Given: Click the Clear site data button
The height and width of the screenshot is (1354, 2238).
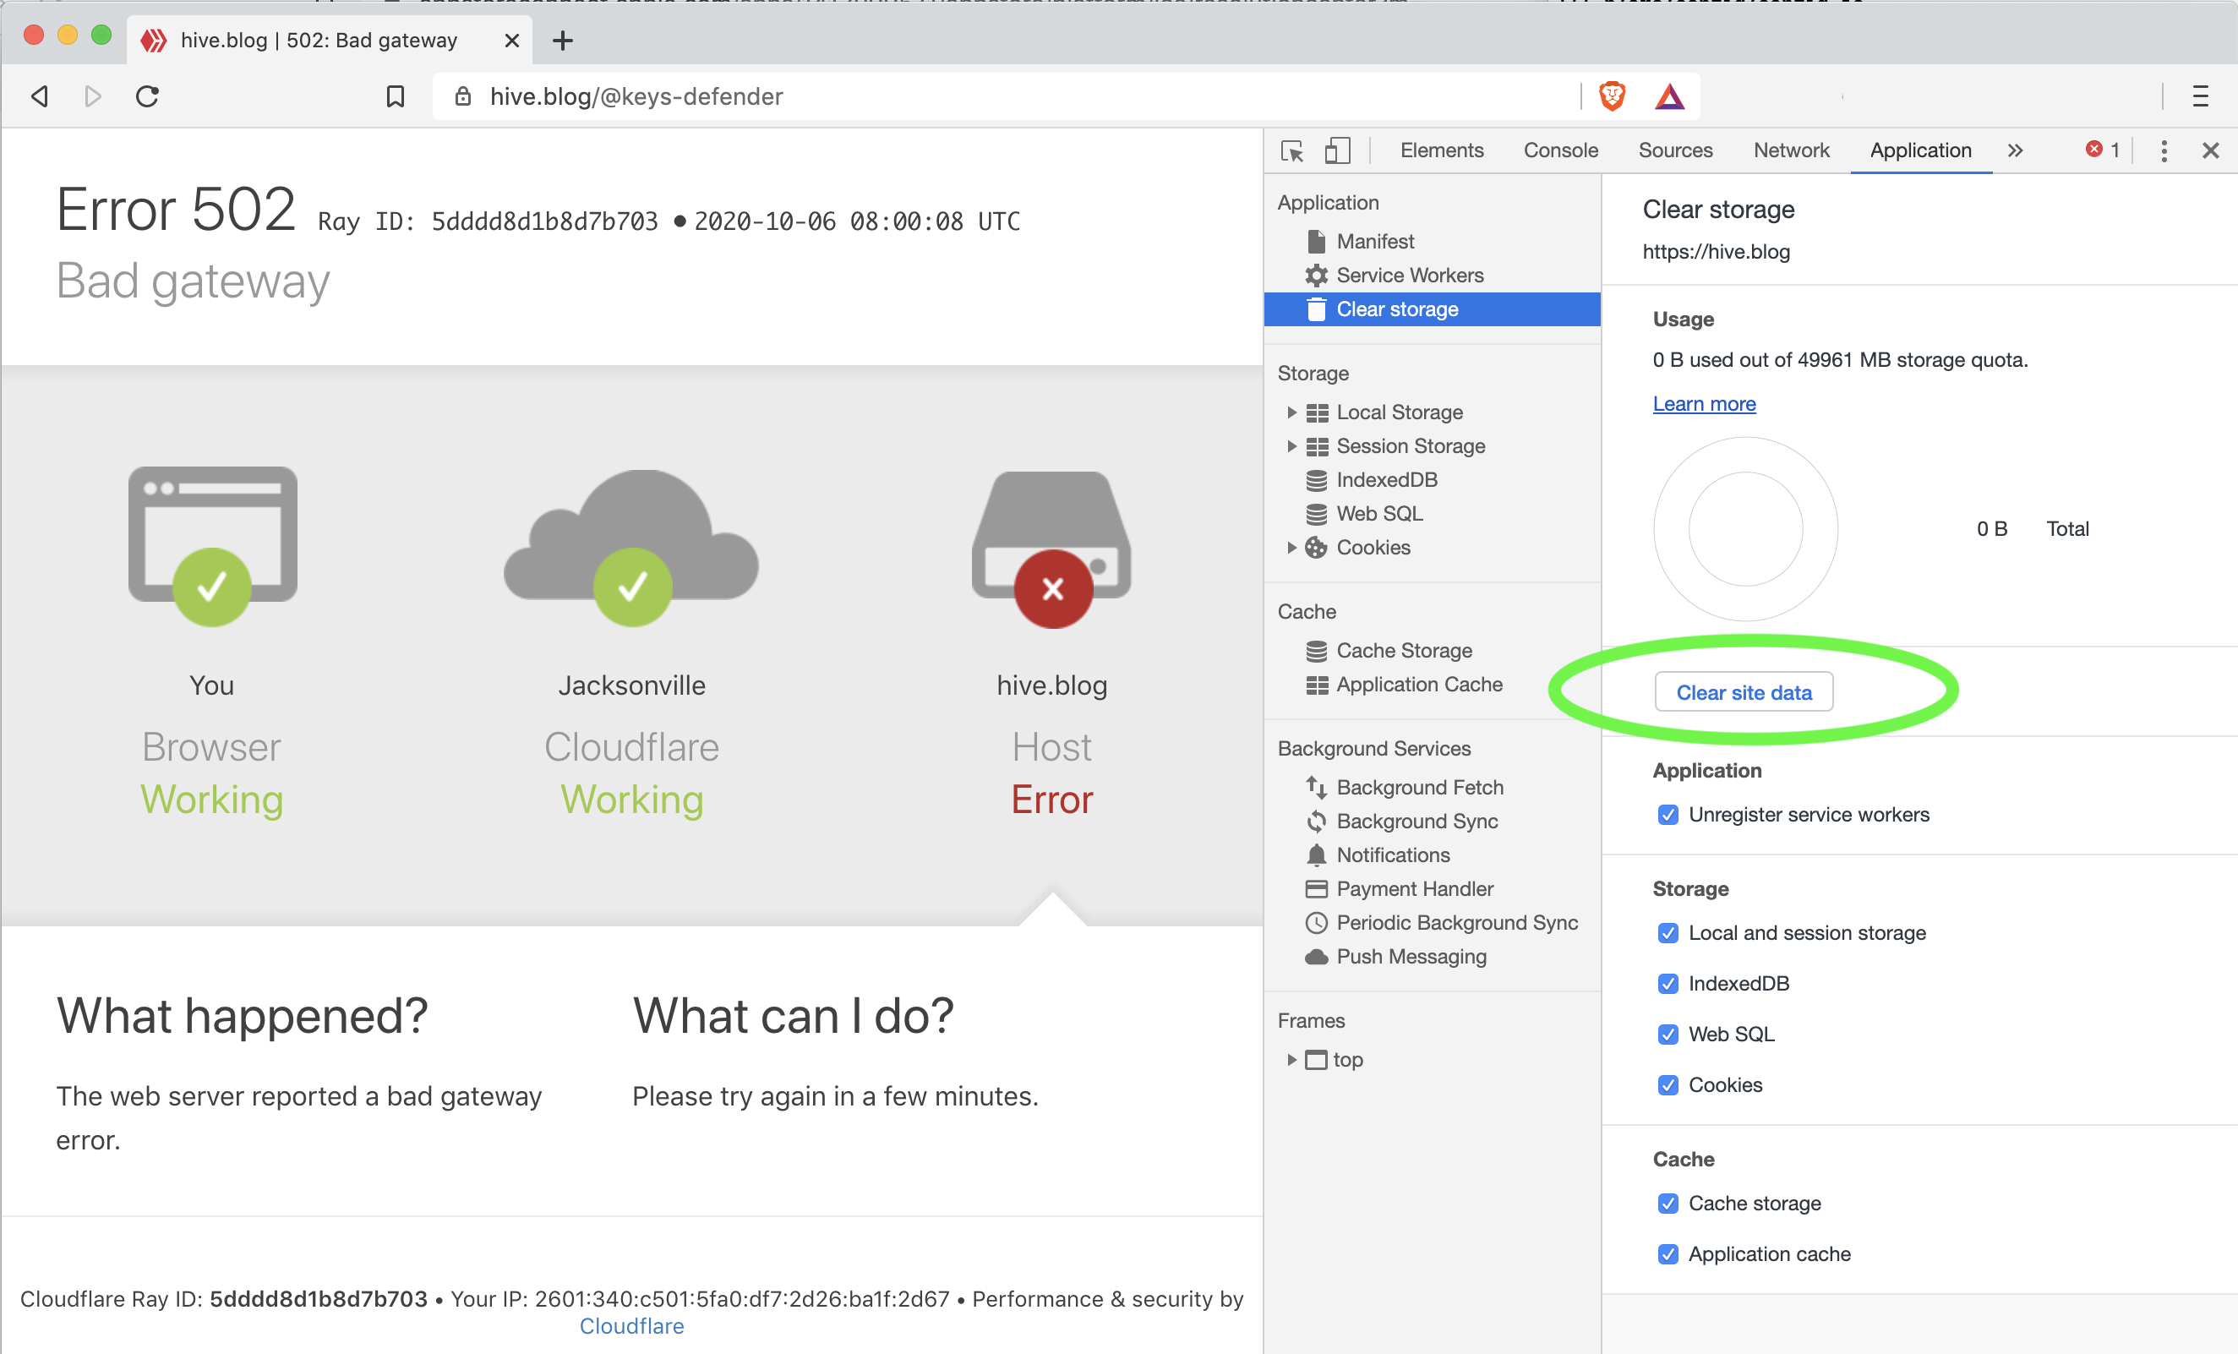Looking at the screenshot, I should click(1743, 693).
